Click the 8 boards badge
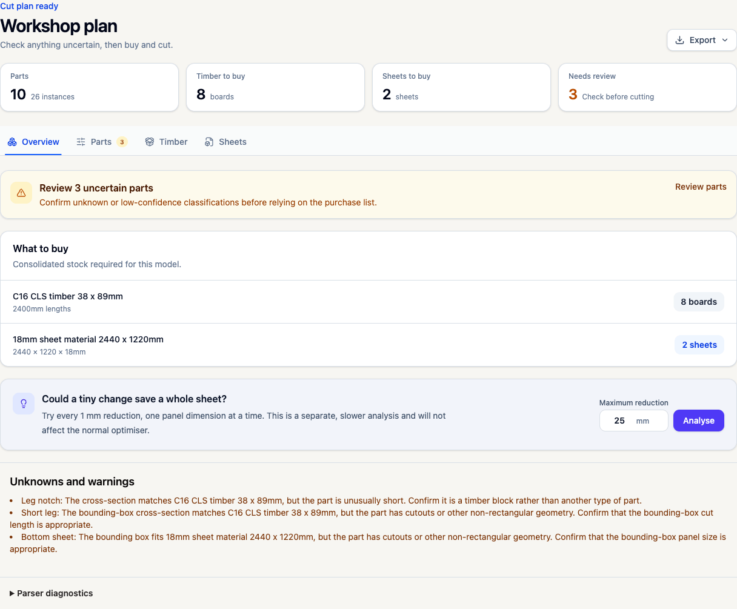This screenshot has width=737, height=609. tap(699, 302)
